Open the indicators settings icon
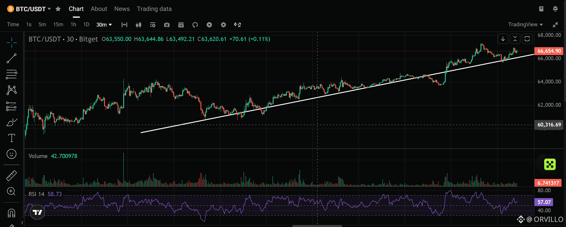 [x=153, y=25]
